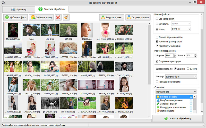Click Добавить папку button

(x=41, y=17)
